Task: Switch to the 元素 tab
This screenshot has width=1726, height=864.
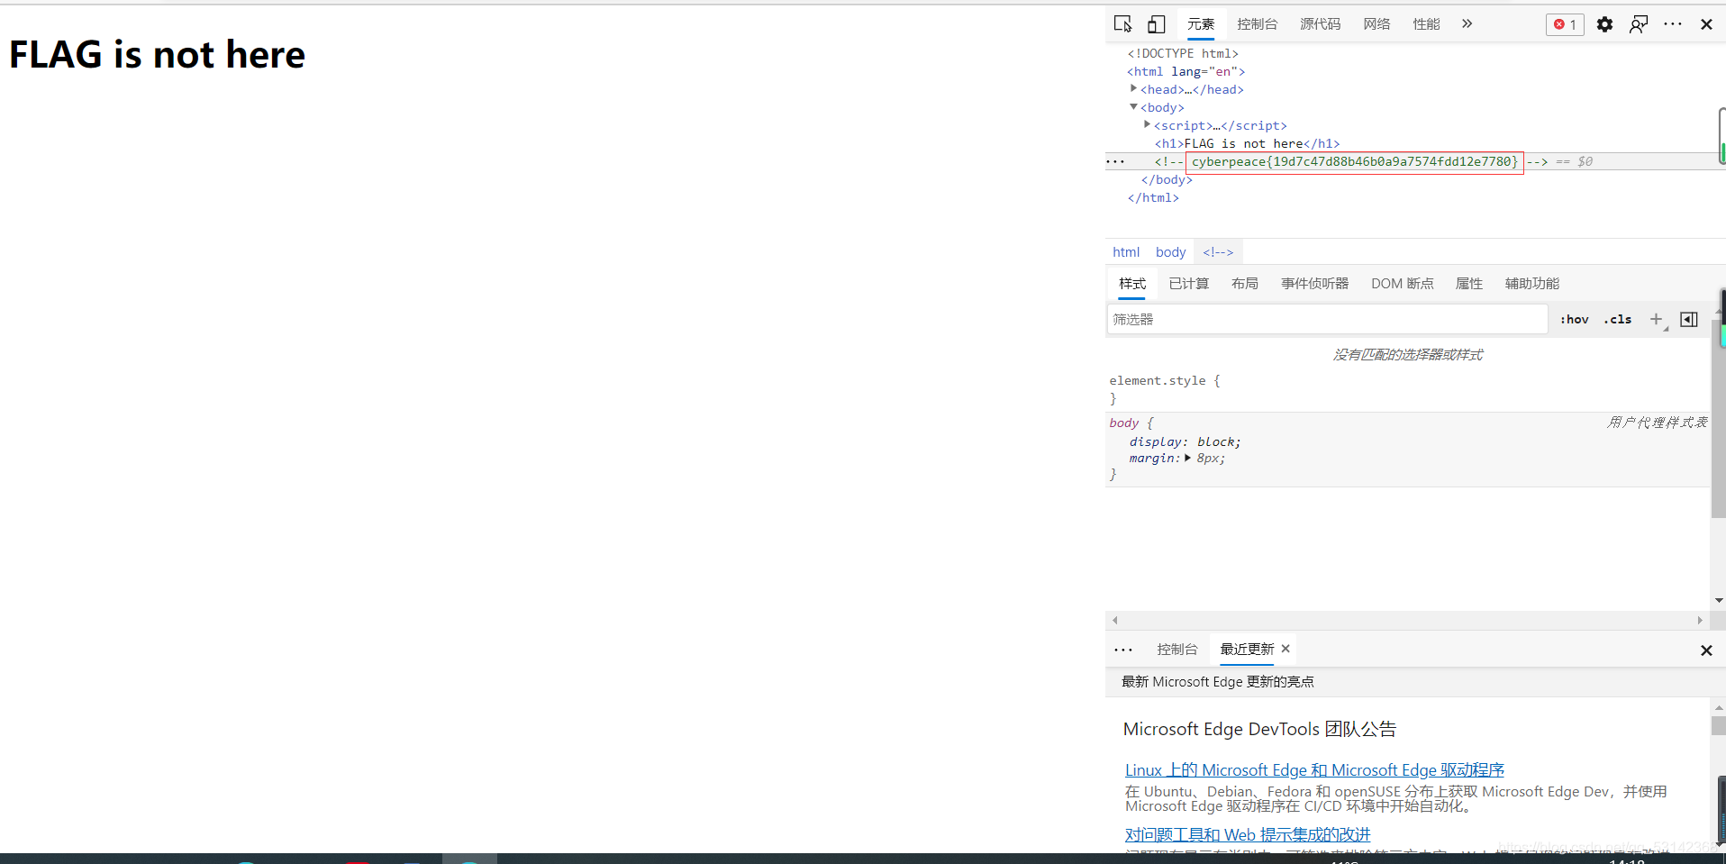Action: tap(1201, 24)
